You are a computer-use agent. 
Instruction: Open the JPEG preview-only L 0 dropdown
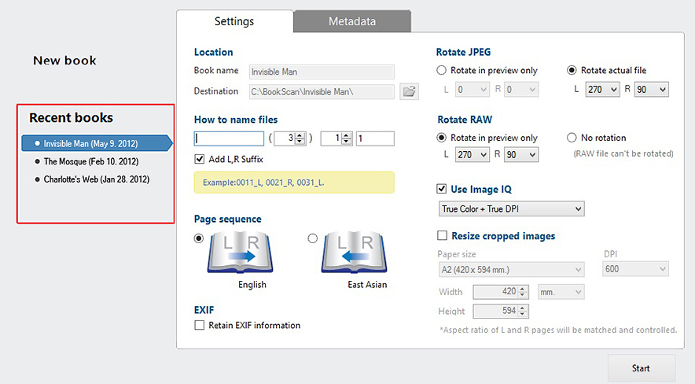click(472, 90)
